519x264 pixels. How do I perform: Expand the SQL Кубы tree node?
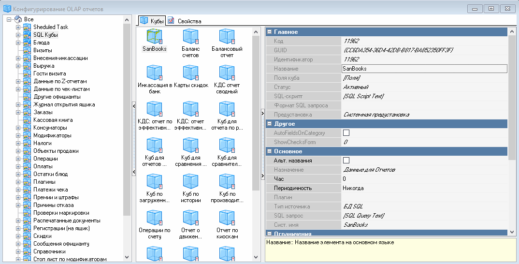pos(18,35)
